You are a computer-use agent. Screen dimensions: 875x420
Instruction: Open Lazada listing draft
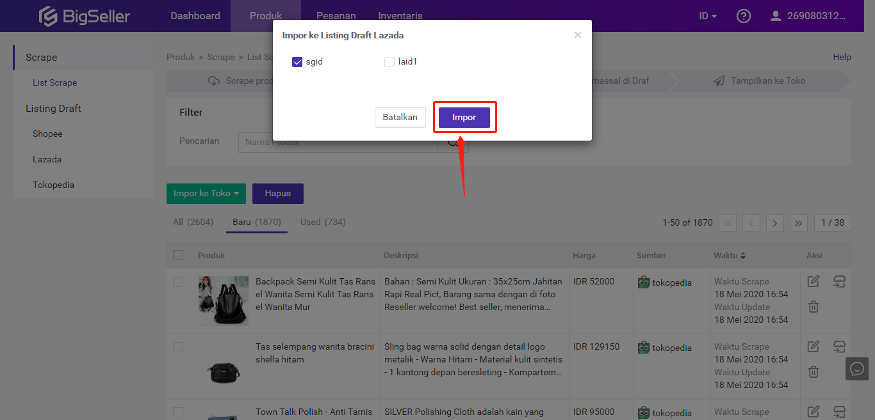47,160
